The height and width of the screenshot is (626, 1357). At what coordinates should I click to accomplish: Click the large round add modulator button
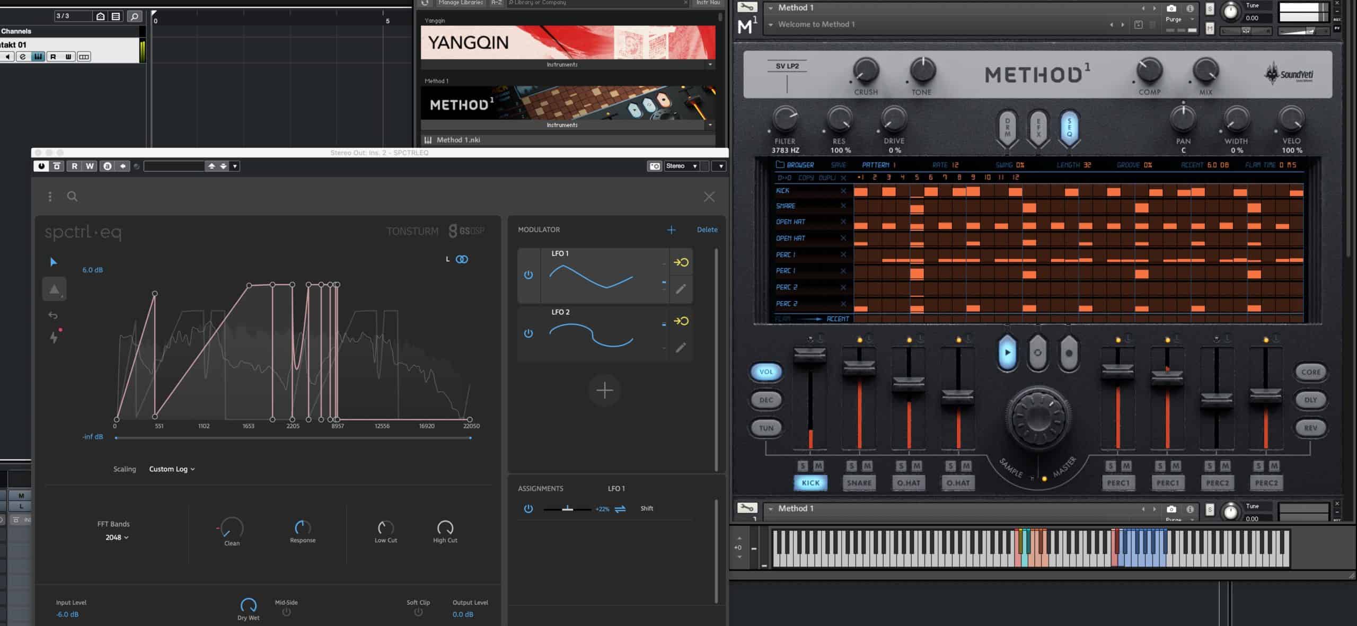click(604, 391)
